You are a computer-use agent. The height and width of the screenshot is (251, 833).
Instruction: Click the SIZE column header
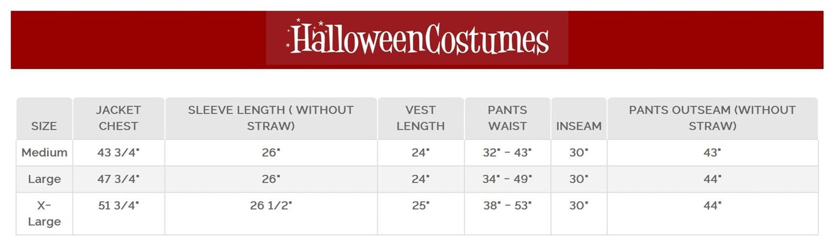(44, 125)
